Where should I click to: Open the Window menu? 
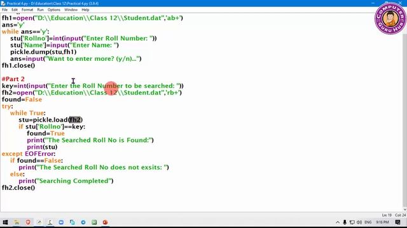point(71,9)
